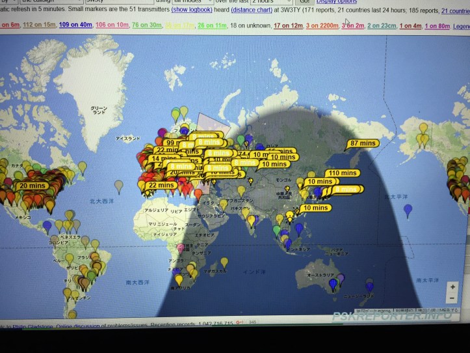The height and width of the screenshot is (353, 470).
Task: Open the 110 mins reception label
Action: tap(342, 173)
